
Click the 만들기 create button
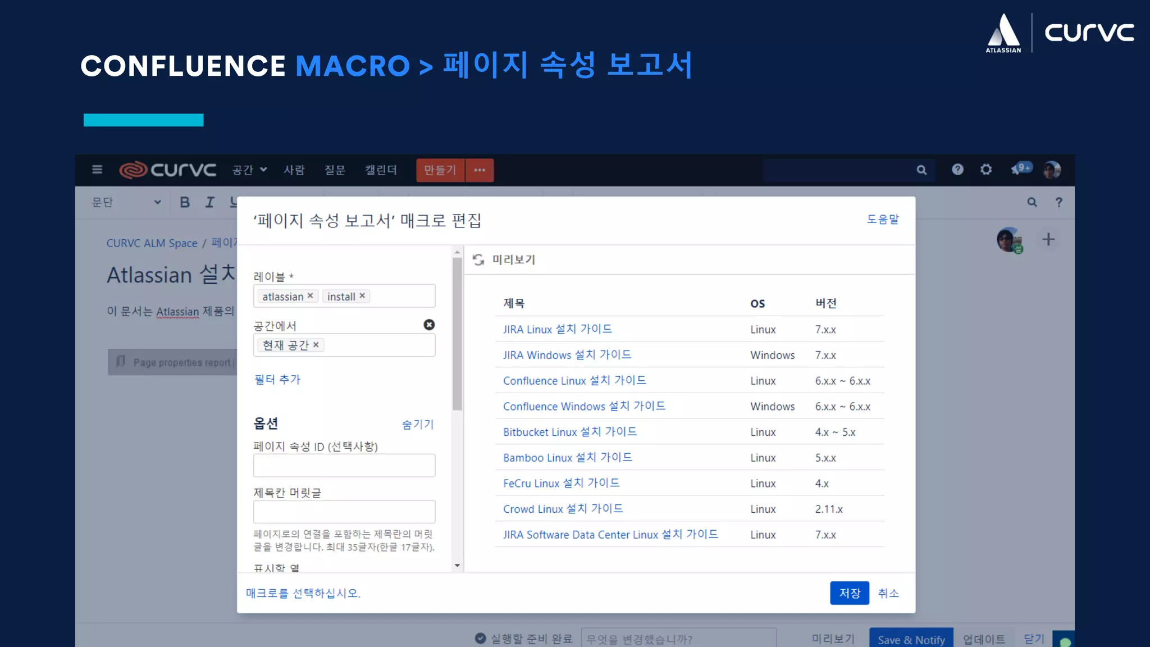440,170
